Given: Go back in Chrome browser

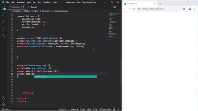Looking at the screenshot, I should coord(124,9).
